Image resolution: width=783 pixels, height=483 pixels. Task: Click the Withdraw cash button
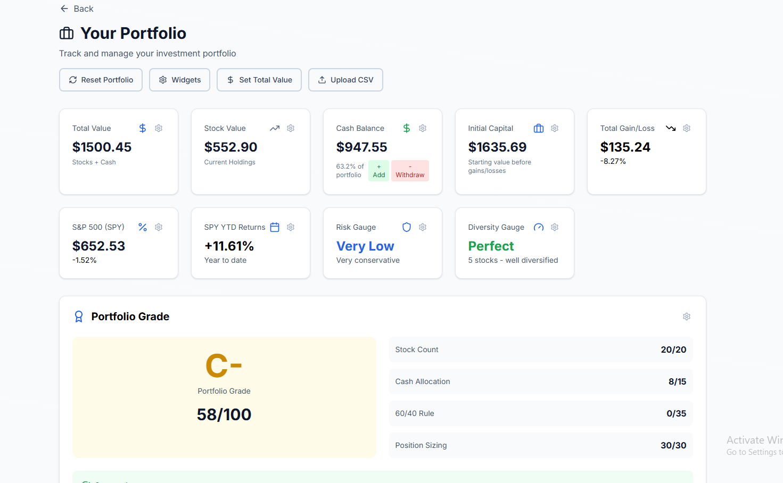[x=410, y=171]
